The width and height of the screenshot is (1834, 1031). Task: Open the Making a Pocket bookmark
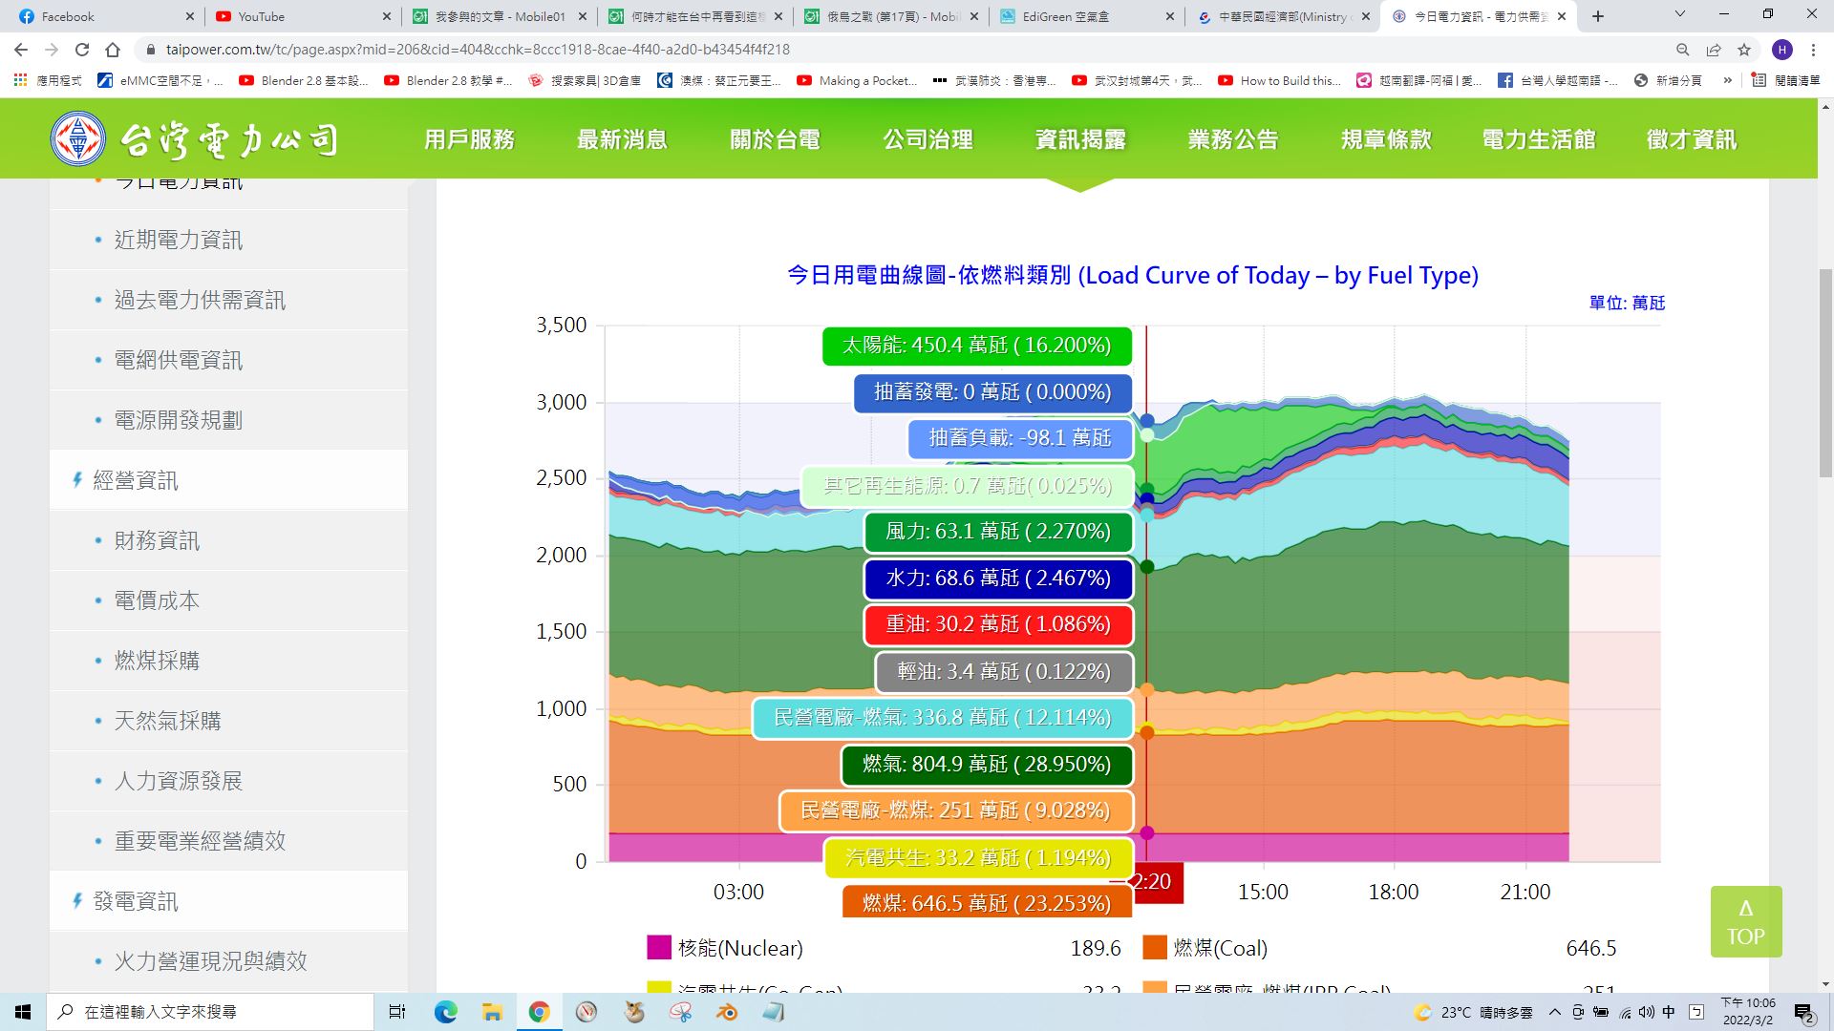[x=857, y=81]
